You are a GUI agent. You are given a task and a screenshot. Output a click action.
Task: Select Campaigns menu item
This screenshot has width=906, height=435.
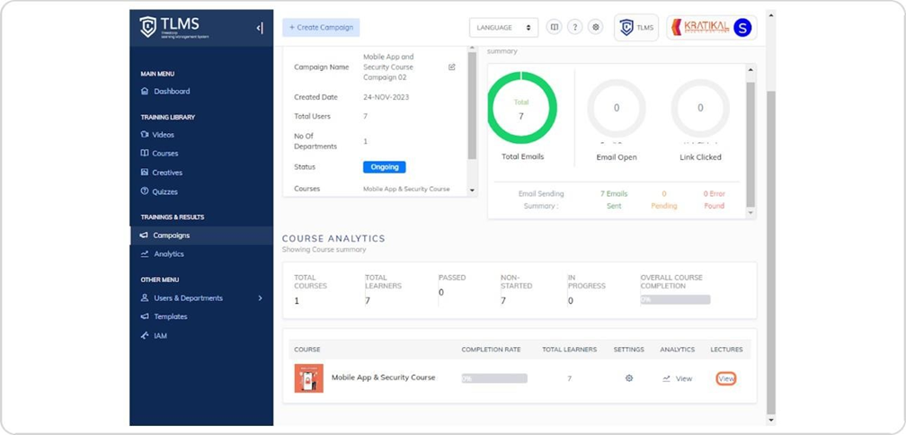[201, 235]
